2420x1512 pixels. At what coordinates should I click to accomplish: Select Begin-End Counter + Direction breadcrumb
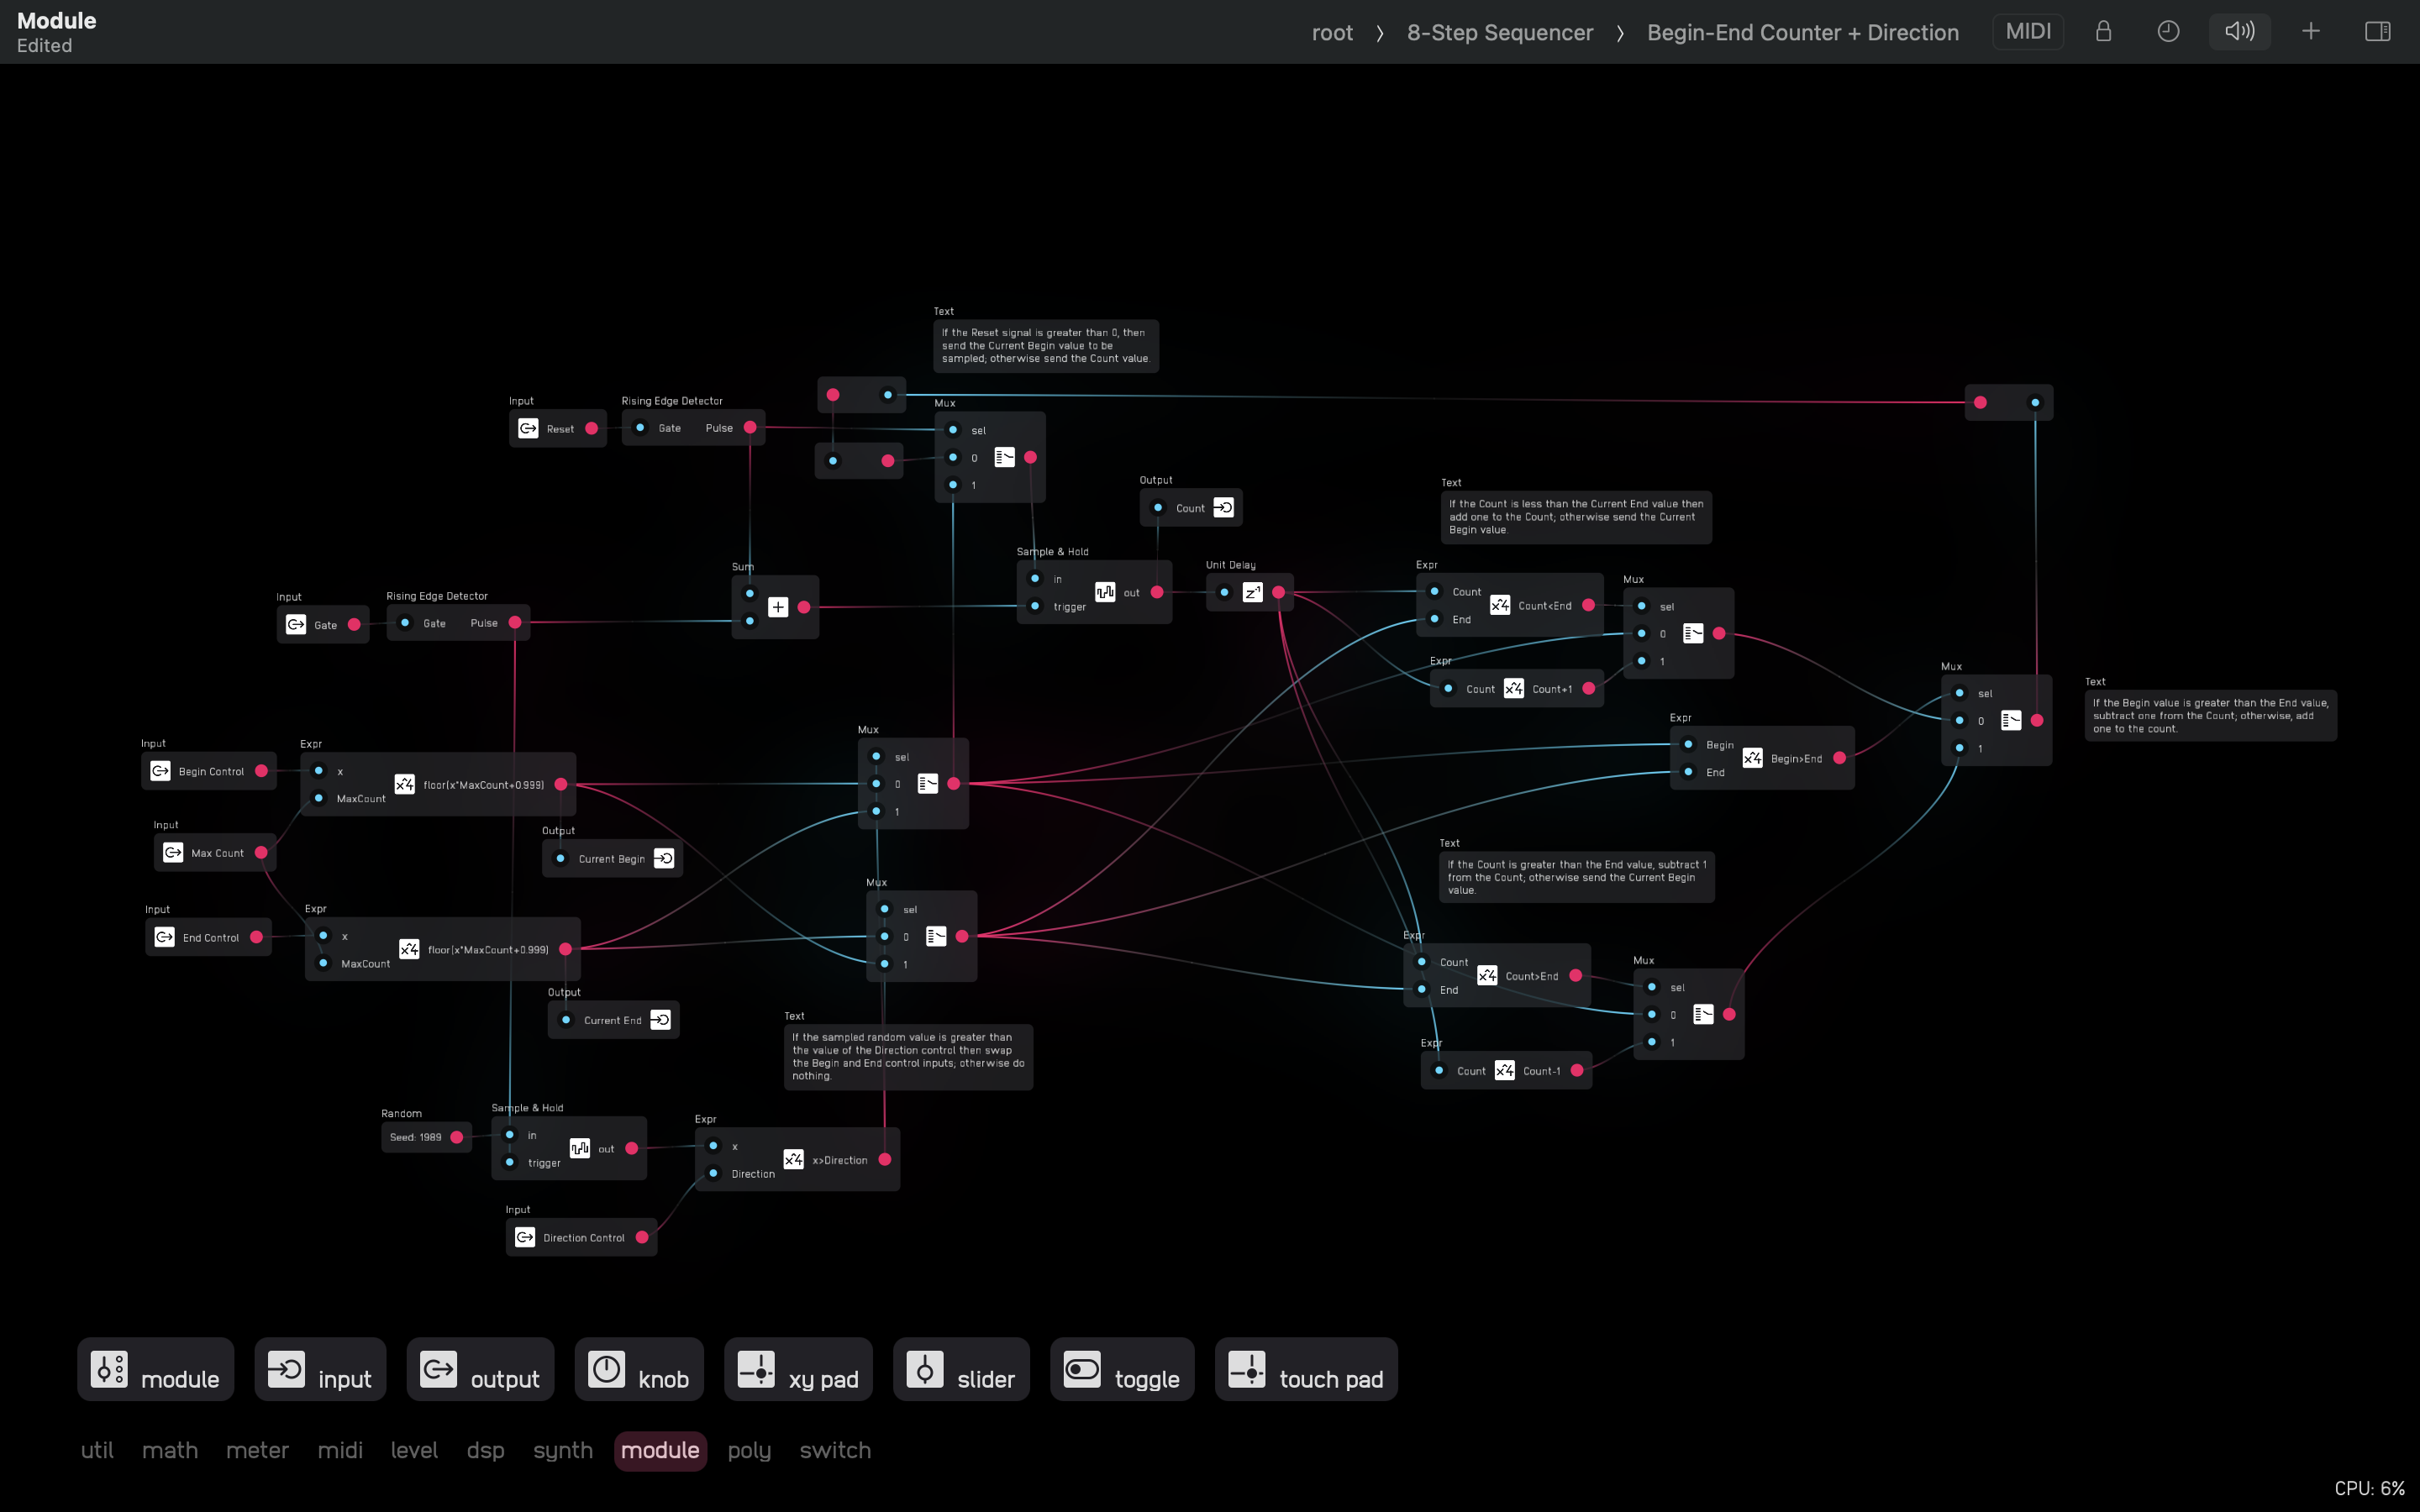(1802, 33)
